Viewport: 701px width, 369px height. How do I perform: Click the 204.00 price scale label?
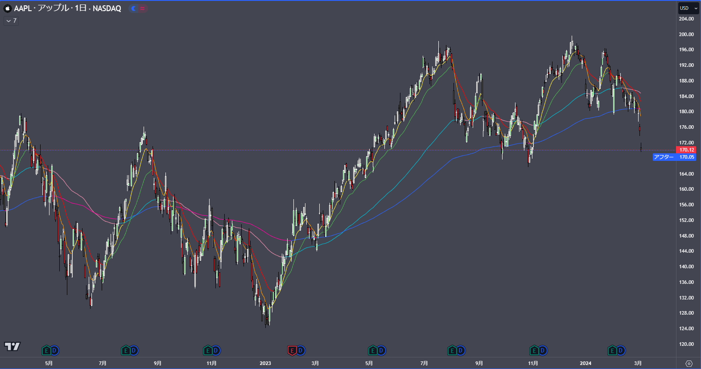coord(686,19)
